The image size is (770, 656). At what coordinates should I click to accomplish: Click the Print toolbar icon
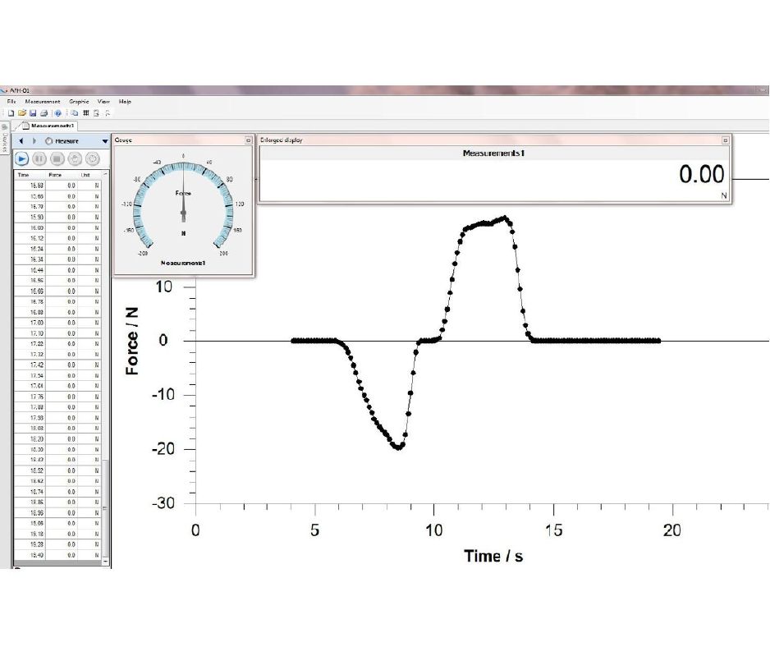44,112
